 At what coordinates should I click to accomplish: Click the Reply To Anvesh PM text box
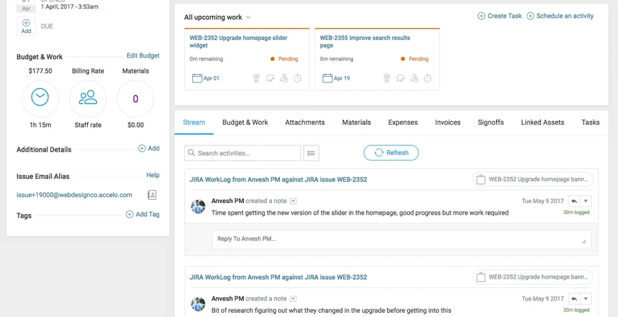coord(402,239)
